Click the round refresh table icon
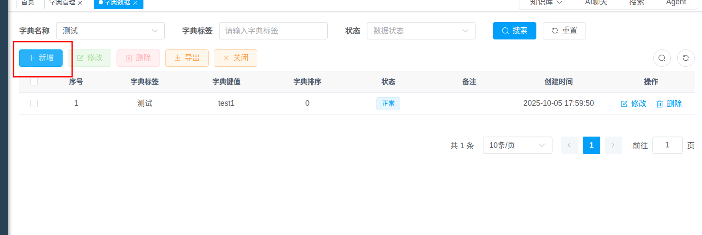This screenshot has width=702, height=235. (x=685, y=58)
